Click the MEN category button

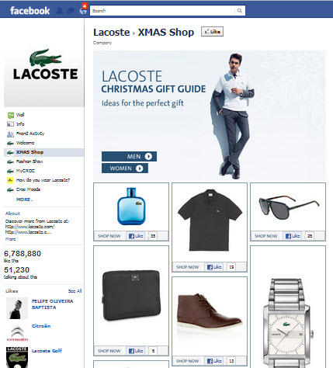coord(129,156)
